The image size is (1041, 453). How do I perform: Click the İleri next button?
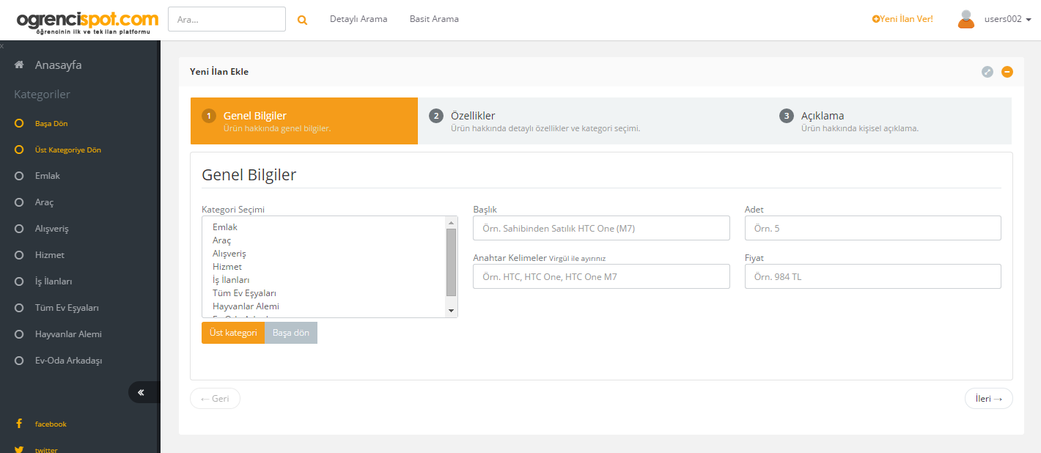pos(989,399)
